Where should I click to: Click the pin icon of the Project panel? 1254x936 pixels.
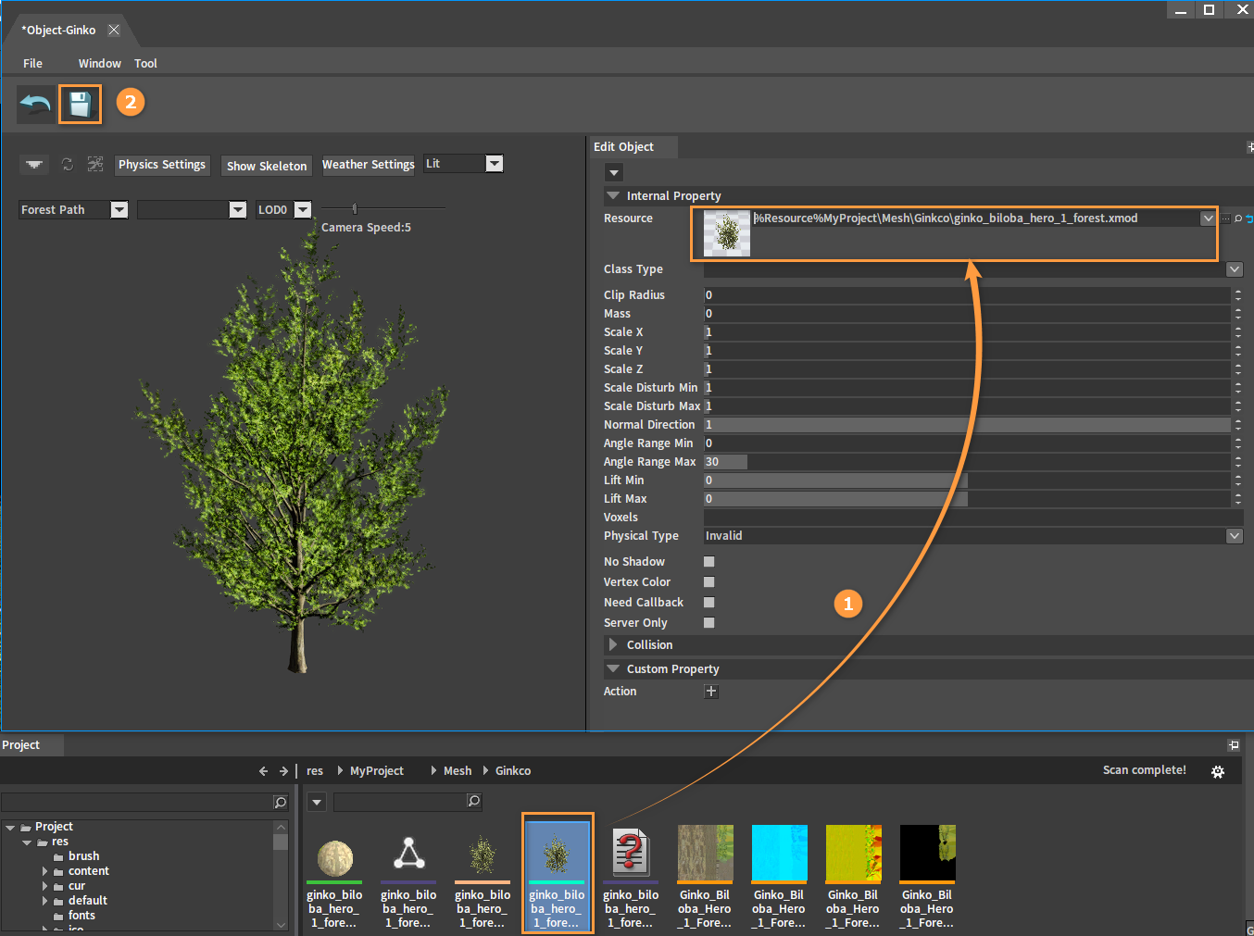(x=1234, y=744)
